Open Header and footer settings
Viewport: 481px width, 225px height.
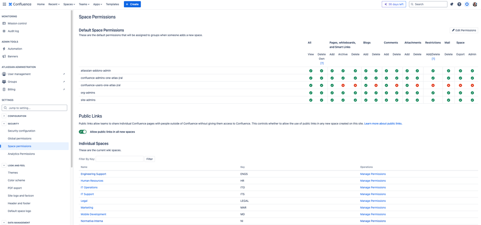tap(19, 203)
